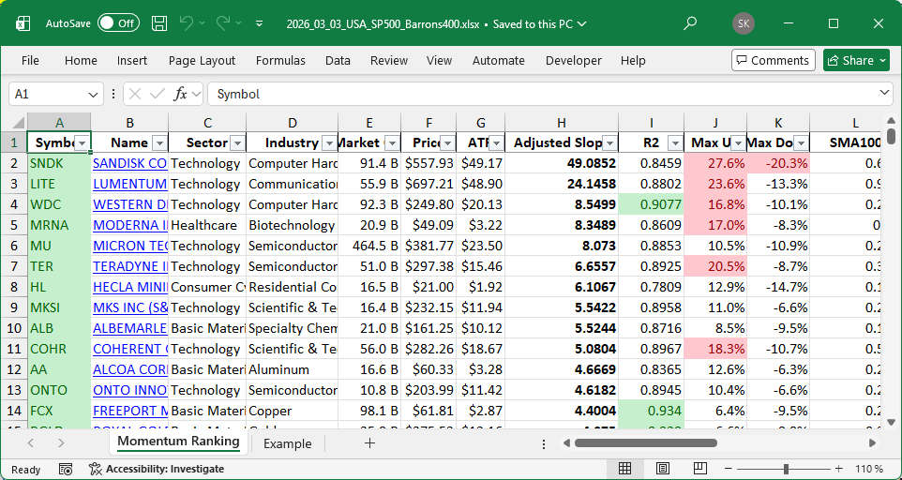Click the Save icon in title bar

coord(159,22)
